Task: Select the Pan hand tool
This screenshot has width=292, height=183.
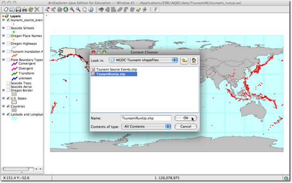Action: pyautogui.click(x=84, y=9)
